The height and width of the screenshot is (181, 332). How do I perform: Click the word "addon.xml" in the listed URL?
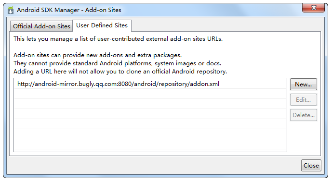[x=204, y=84]
